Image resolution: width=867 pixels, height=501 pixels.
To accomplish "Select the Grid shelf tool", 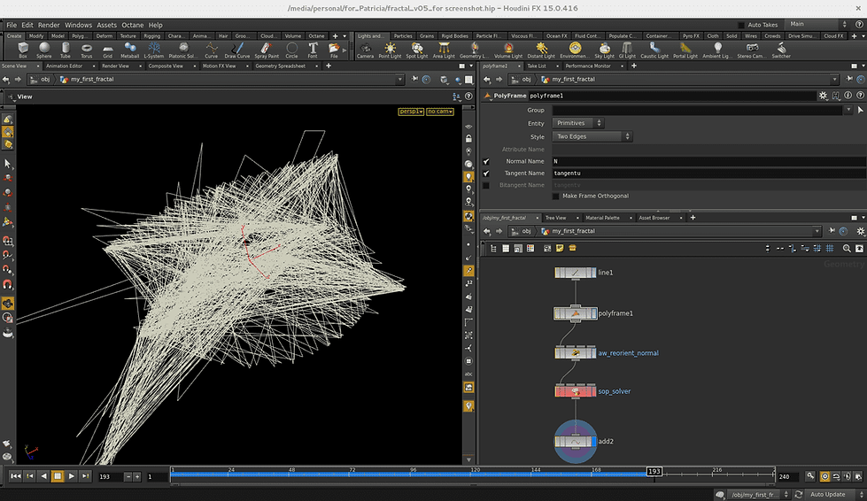I will 107,50.
